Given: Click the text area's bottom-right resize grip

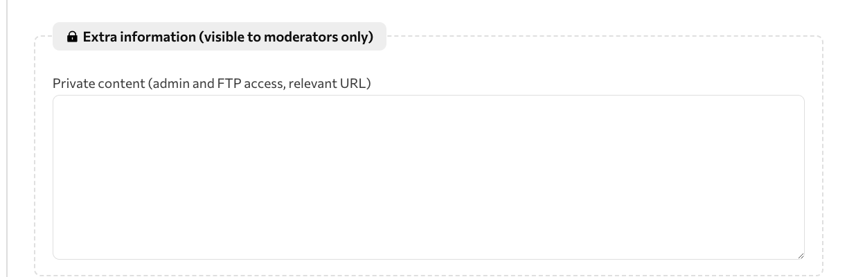Looking at the screenshot, I should [800, 255].
